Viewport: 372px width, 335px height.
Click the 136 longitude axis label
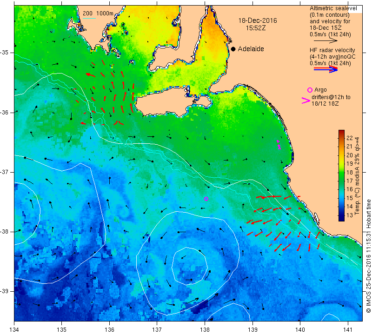[x=109, y=330]
